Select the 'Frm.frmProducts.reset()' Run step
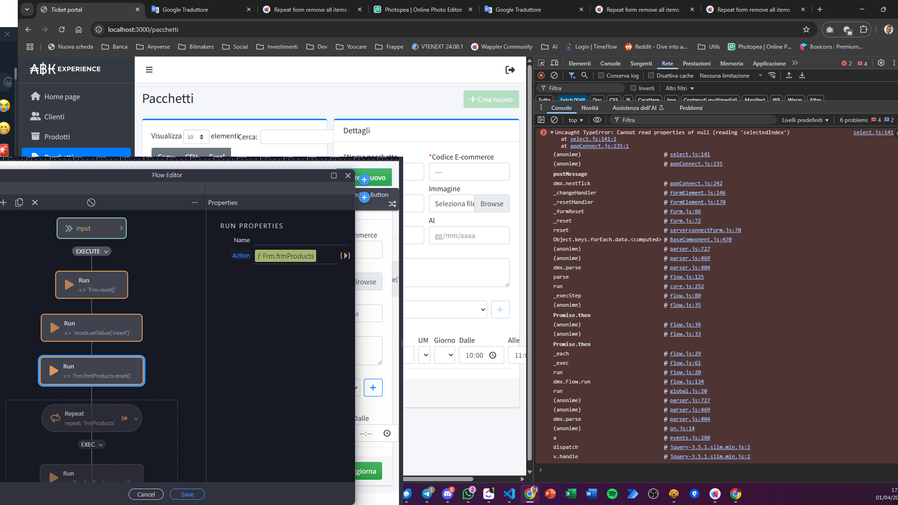 pos(92,371)
